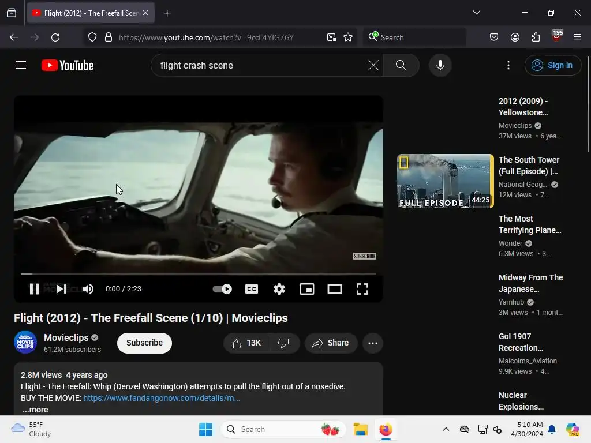Bookmark this page with the star
The image size is (591, 443).
coord(348,37)
